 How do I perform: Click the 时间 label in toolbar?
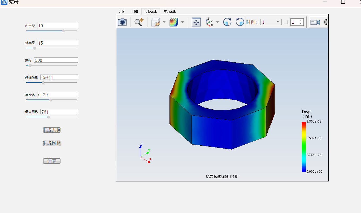point(252,22)
